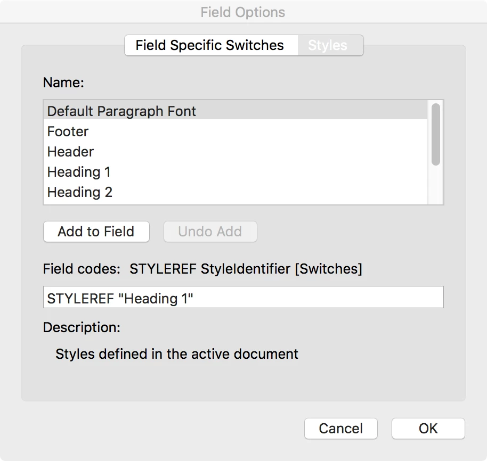Viewport: 487px width, 461px height.
Task: Highlight the Heading 2 style entry
Action: point(80,192)
